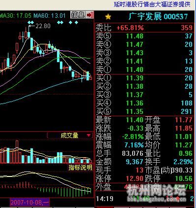Select sell-two price 11.41
The height and width of the screenshot is (208, 196).
click(135, 61)
